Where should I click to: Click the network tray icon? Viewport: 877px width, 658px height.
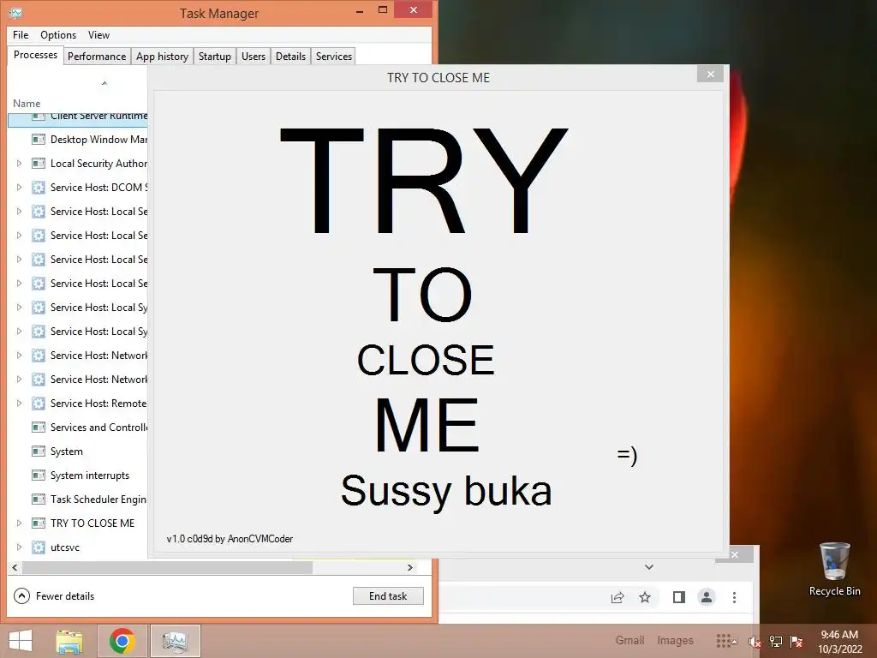[x=776, y=642]
